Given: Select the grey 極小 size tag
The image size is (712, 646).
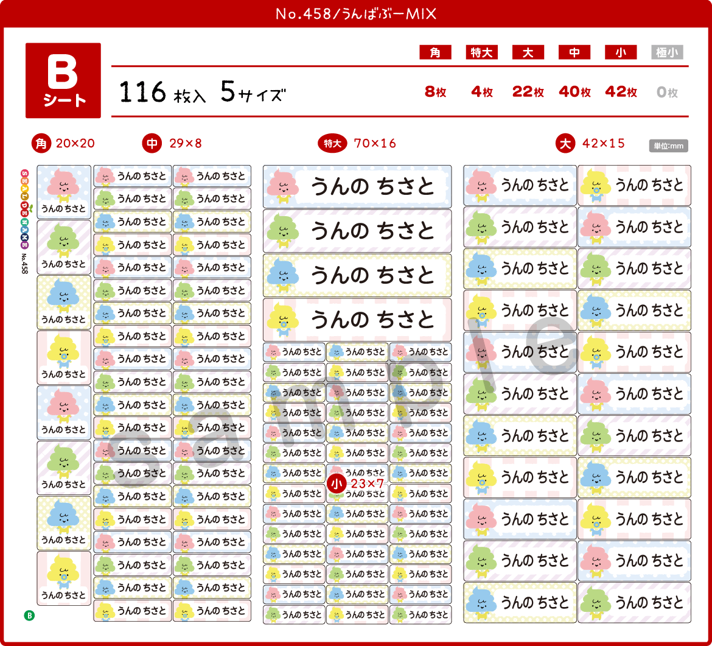Looking at the screenshot, I should click(x=667, y=53).
